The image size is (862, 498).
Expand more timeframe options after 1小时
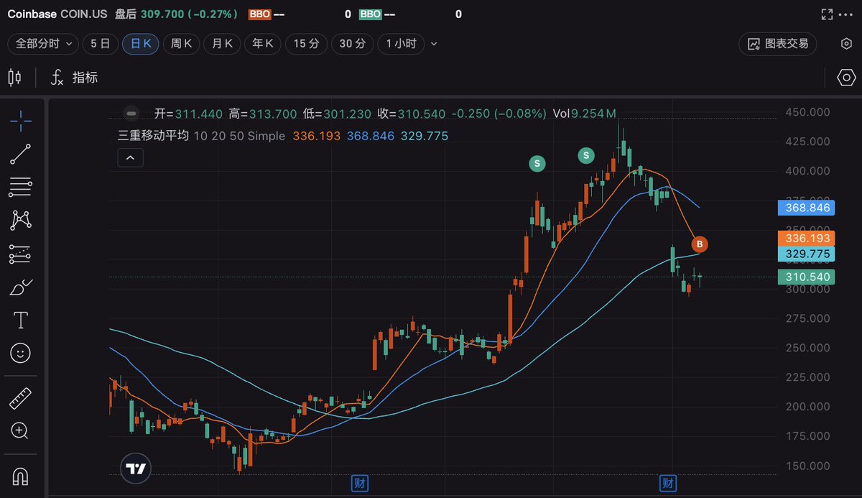433,44
